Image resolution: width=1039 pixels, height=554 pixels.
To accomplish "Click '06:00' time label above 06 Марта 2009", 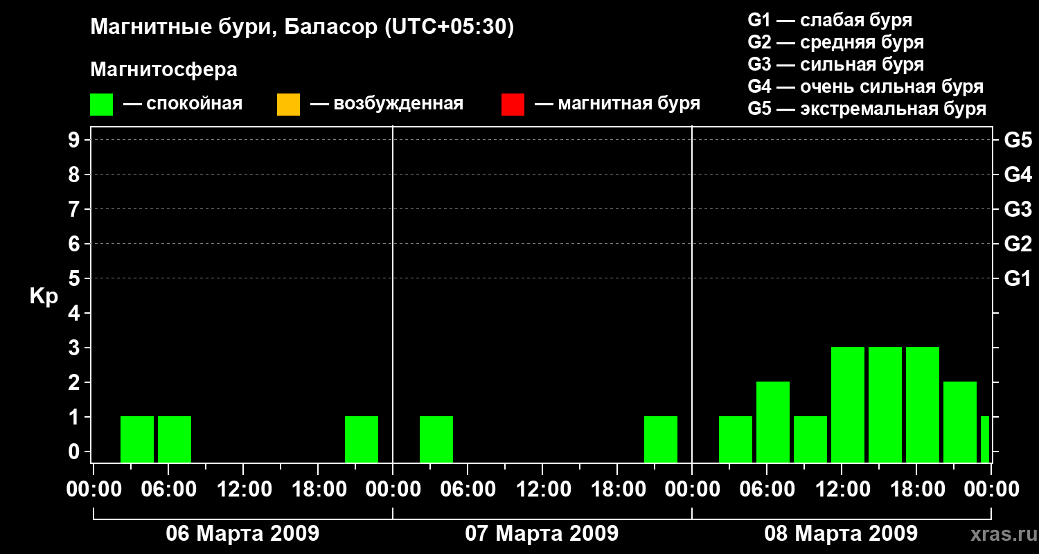I will pyautogui.click(x=168, y=489).
